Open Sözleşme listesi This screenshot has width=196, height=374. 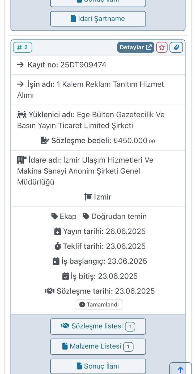tap(98, 326)
